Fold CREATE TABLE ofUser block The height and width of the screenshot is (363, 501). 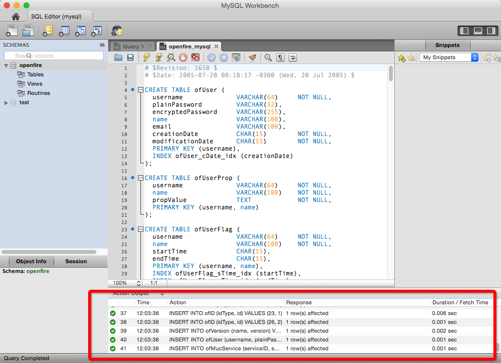pyautogui.click(x=140, y=90)
